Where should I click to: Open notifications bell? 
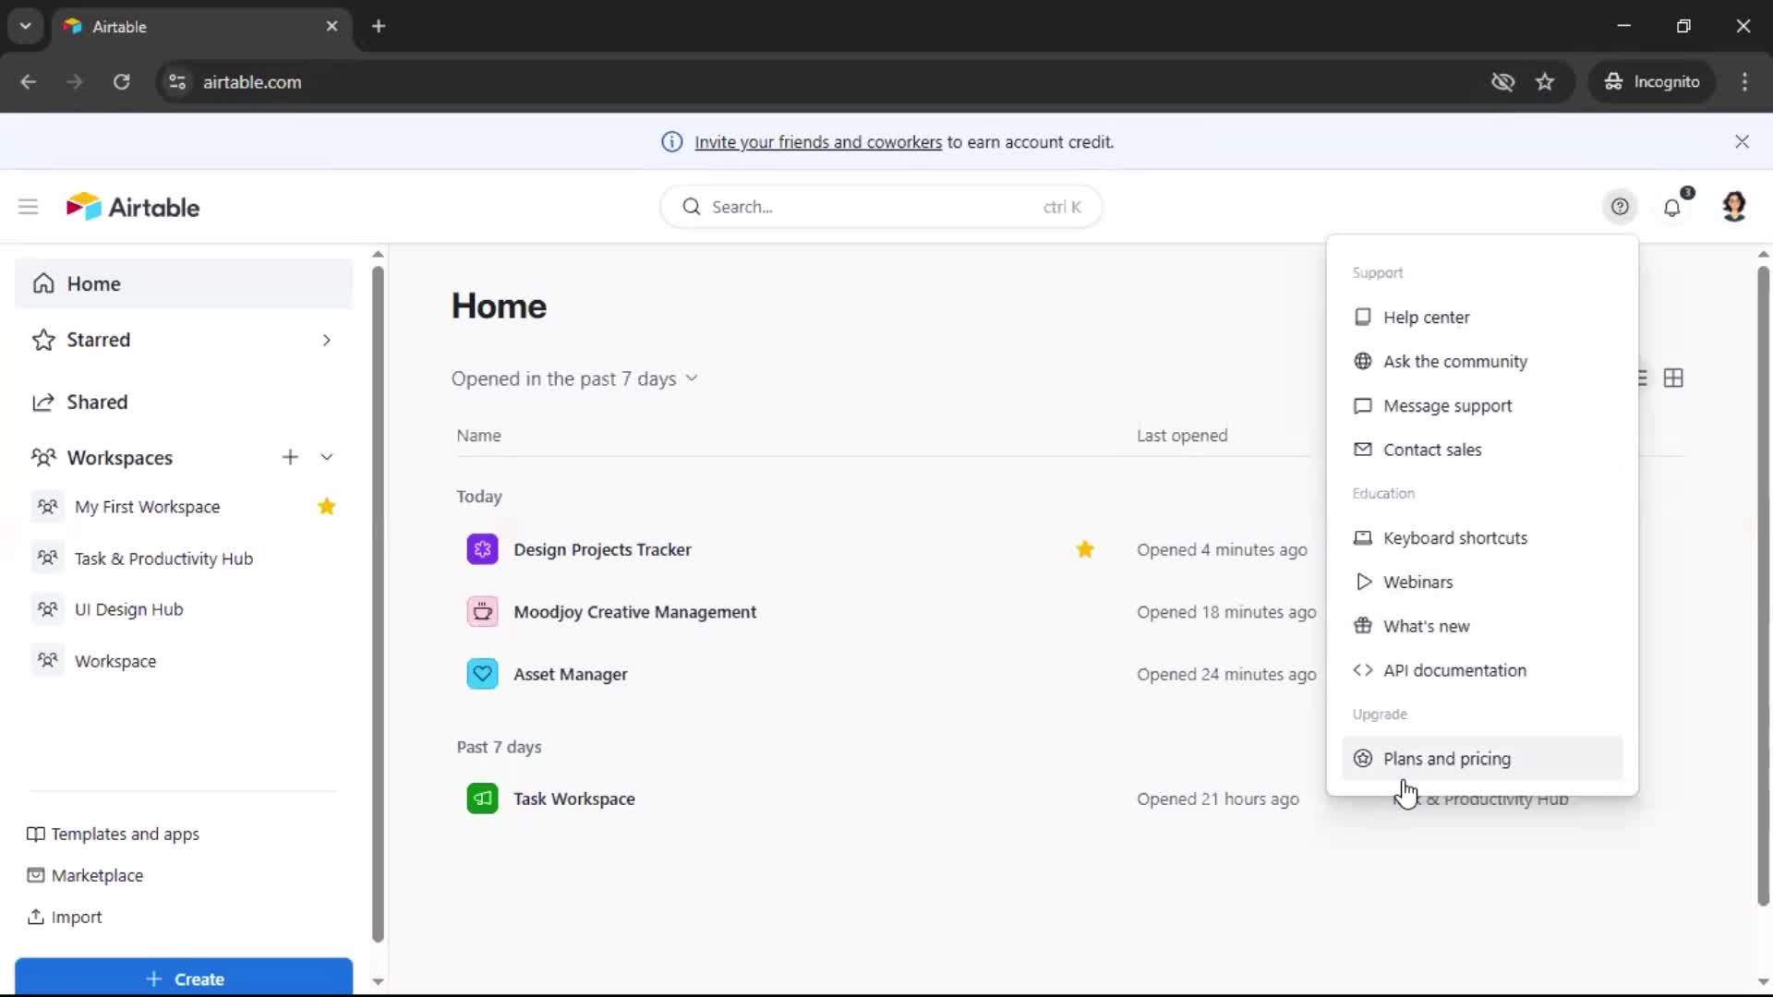pyautogui.click(x=1672, y=207)
